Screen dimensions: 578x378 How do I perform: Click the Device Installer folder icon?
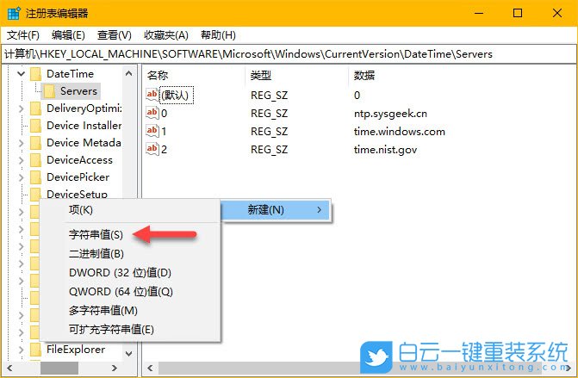tap(36, 126)
